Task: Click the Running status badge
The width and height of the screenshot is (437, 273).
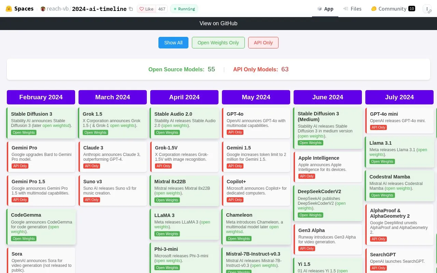Action: point(184,9)
